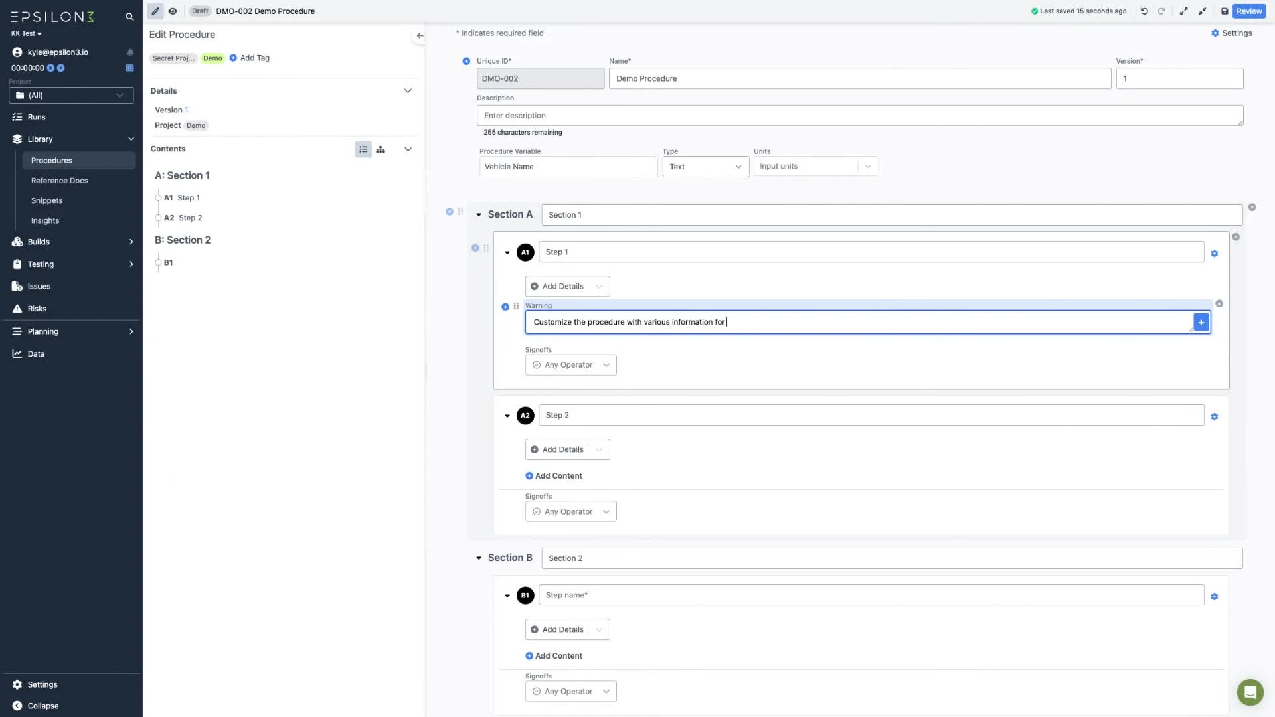Jump to B: Section 2 in Contents
The height and width of the screenshot is (717, 1275).
coord(183,240)
